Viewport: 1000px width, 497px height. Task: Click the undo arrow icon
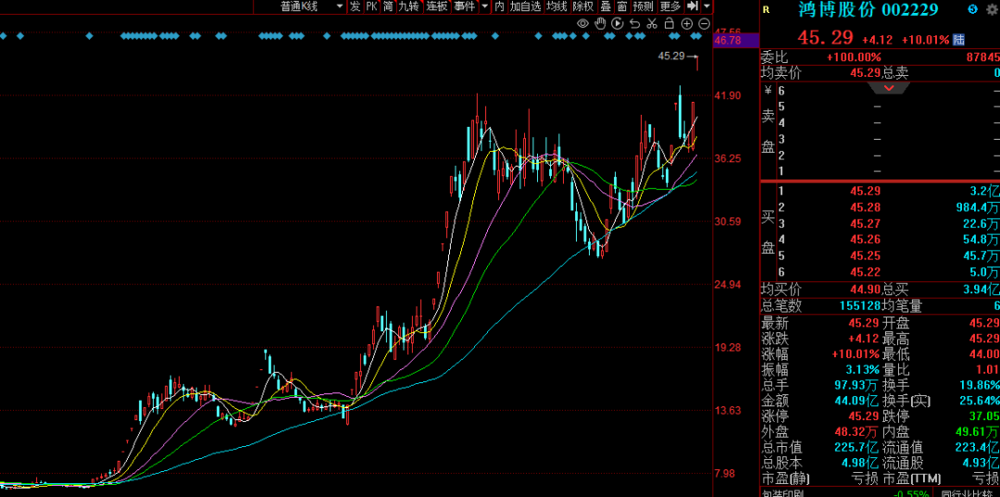click(634, 23)
